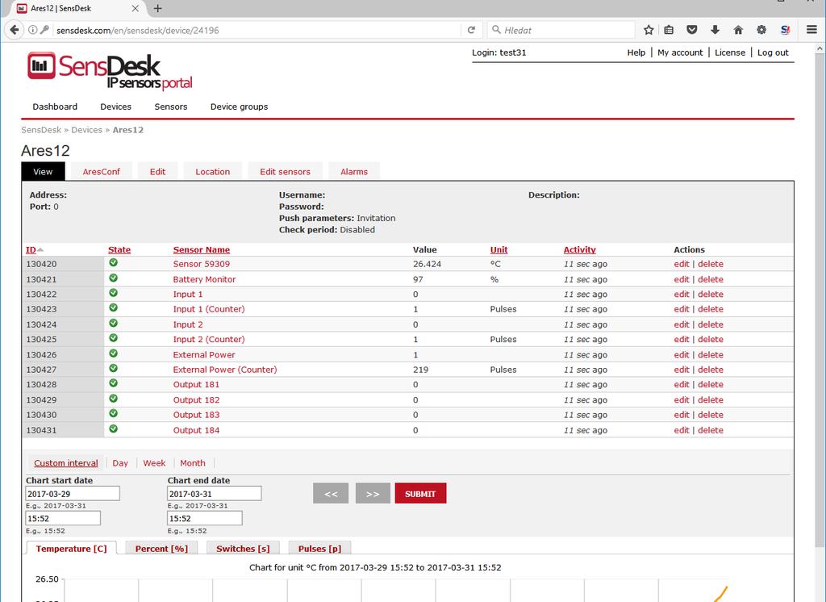Open the Sensor 59309 link
Screen dimensions: 826x602
tap(201, 264)
